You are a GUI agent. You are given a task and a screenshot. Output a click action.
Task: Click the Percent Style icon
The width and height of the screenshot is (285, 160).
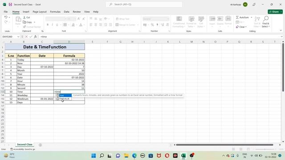[x=152, y=25]
